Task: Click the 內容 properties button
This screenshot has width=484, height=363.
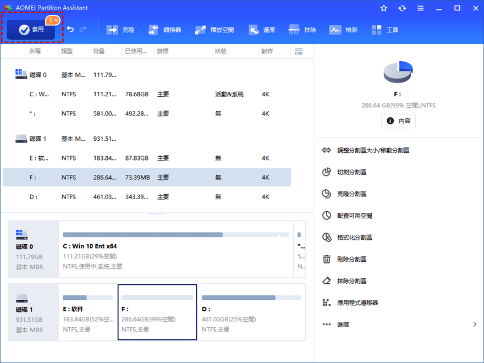Action: (x=398, y=120)
